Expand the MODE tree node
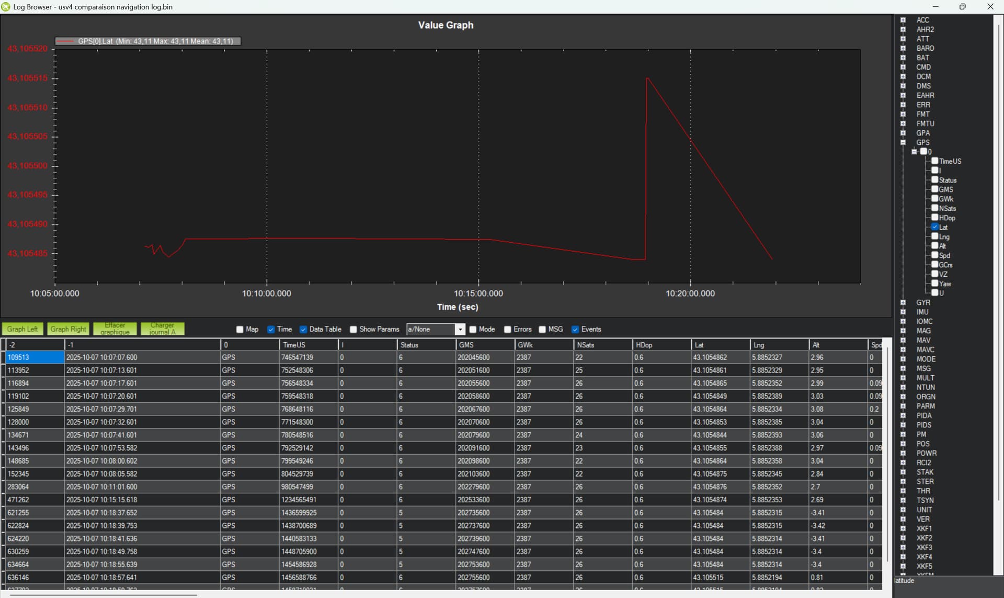1004x598 pixels. coord(903,359)
